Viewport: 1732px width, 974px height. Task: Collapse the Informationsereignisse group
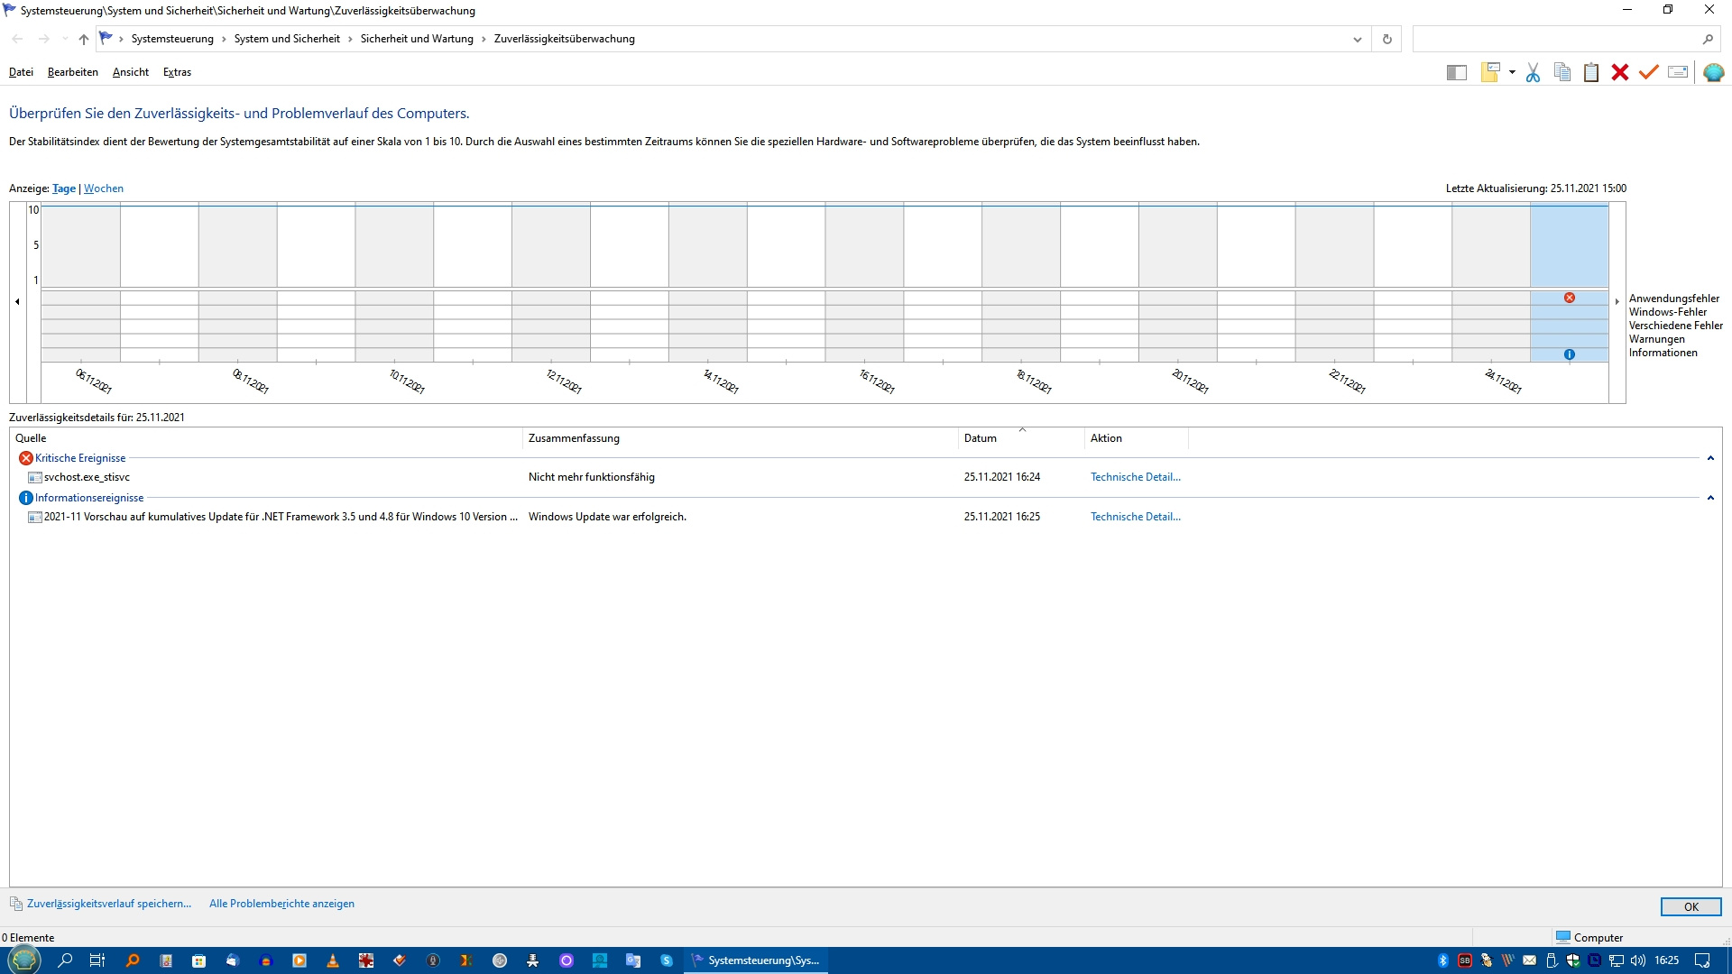coord(1710,498)
